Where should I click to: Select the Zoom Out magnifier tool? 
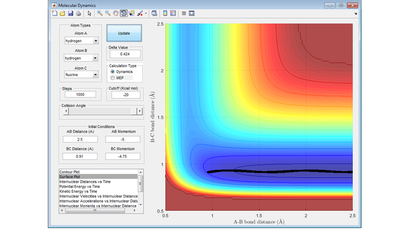click(x=107, y=13)
